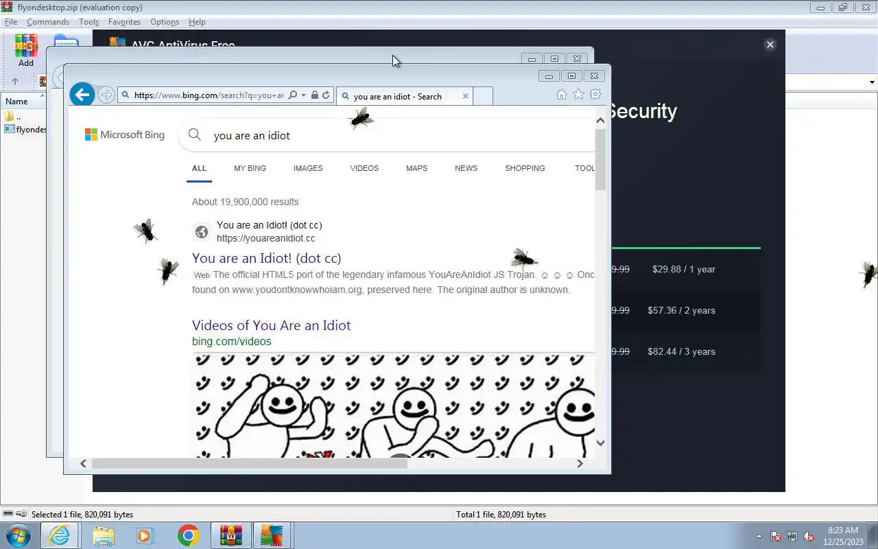Viewport: 878px width, 549px height.
Task: Refresh the Bing page in Internet Explorer
Action: point(326,95)
